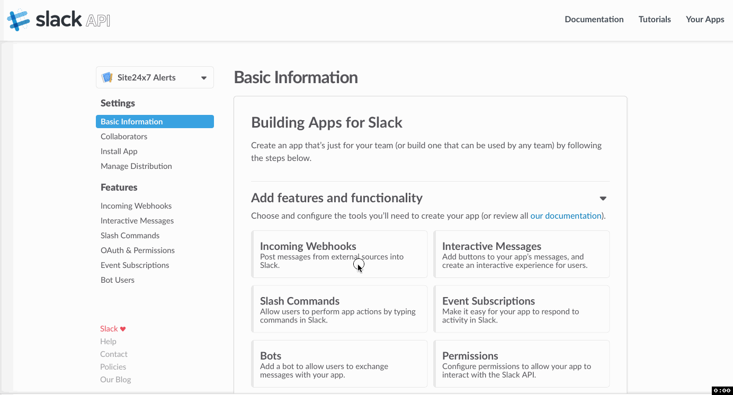Click the Site24x7 Alerts app icon
Image resolution: width=733 pixels, height=395 pixels.
[107, 77]
